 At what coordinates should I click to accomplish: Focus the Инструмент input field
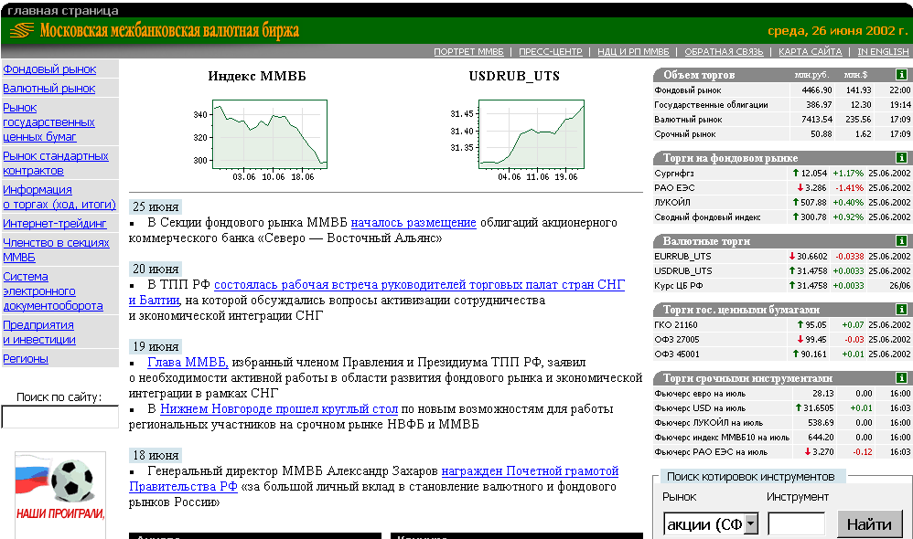(x=797, y=524)
